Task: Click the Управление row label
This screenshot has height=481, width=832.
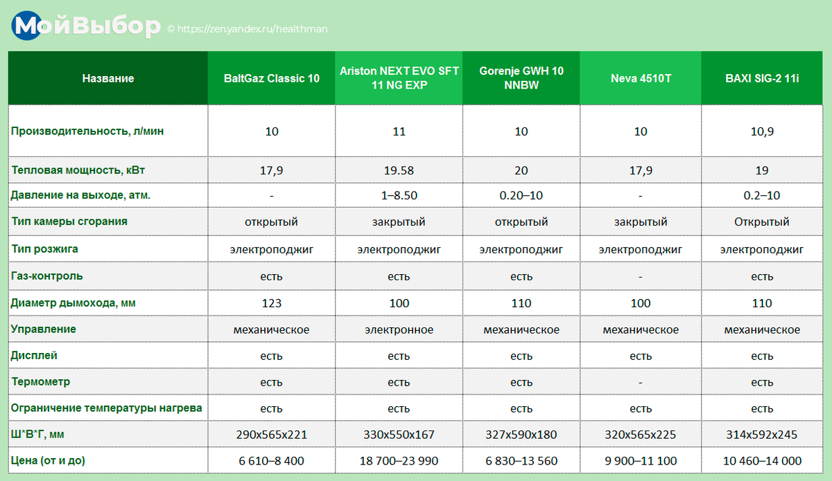Action: 44,329
